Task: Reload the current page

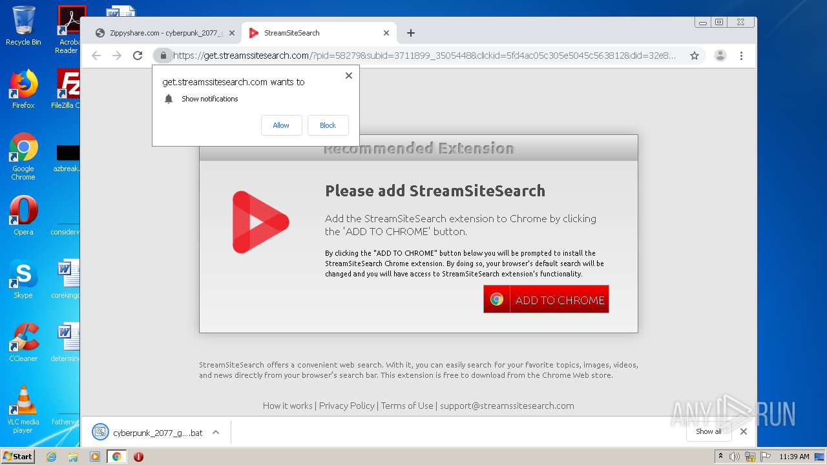Action: coord(138,56)
